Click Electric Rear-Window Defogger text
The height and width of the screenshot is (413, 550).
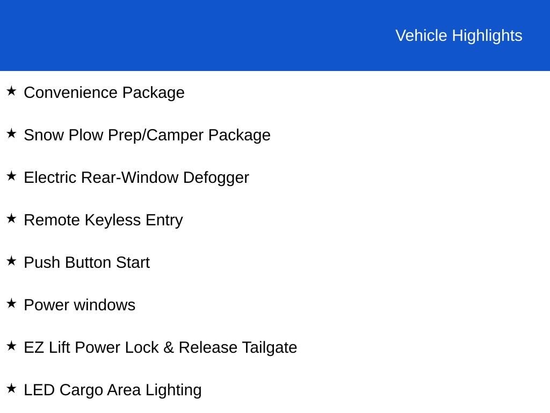click(x=136, y=177)
